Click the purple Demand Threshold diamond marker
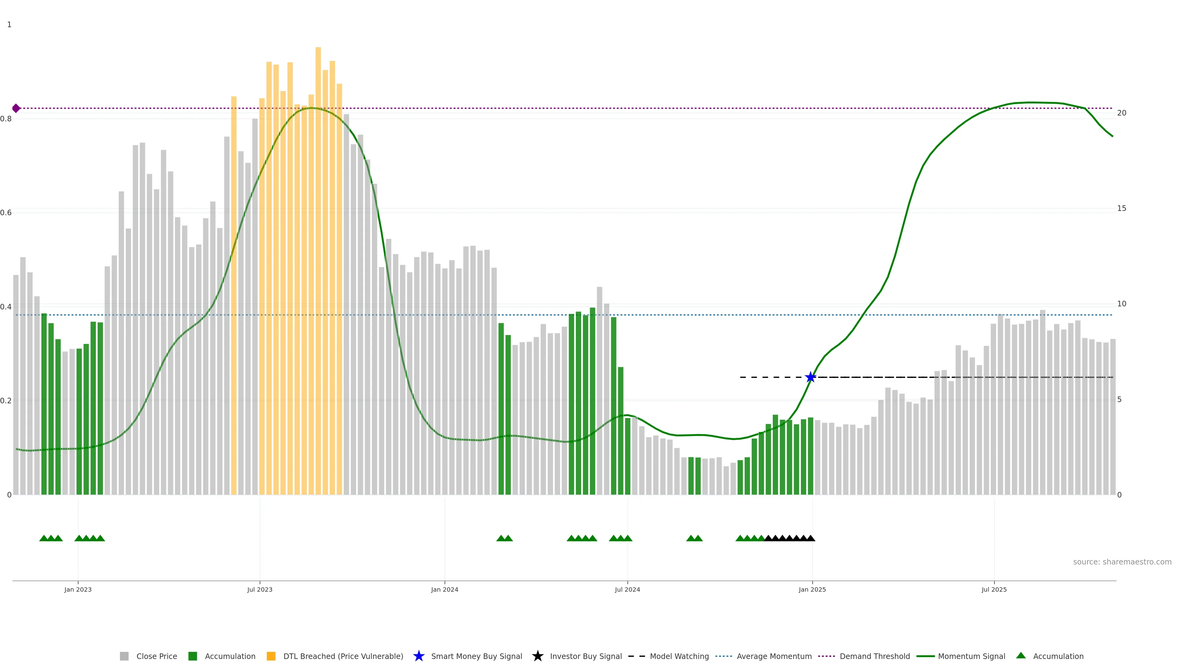This screenshot has width=1187, height=667. (x=16, y=108)
